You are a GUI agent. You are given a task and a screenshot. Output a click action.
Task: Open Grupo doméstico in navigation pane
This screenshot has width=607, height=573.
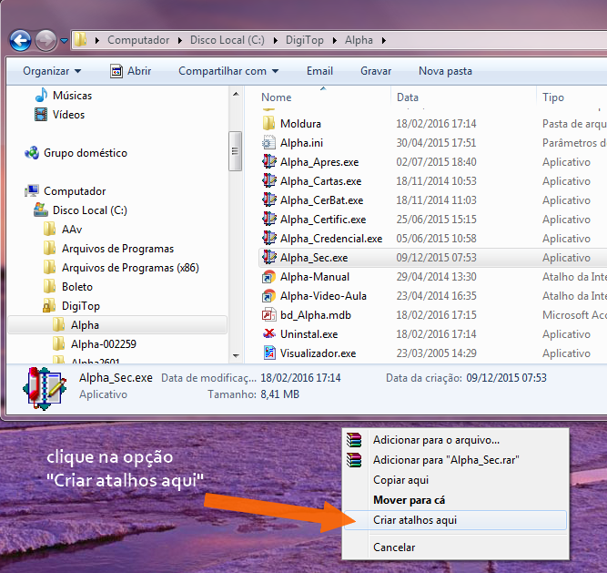tap(76, 153)
